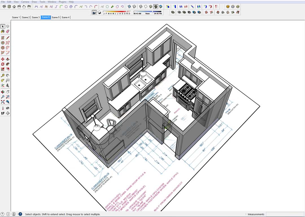Click the Measurements input box
The image size is (305, 217).
(285, 214)
